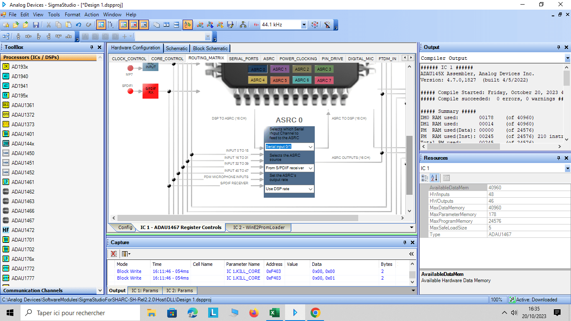Open the SERIAL_PORTS register tab
Screen dimensions: 571x321
244,59
